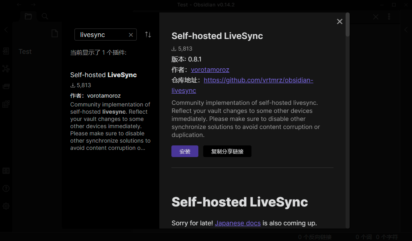Open another vault via the vault icon
The height and width of the screenshot is (241, 412).
(x=6, y=171)
